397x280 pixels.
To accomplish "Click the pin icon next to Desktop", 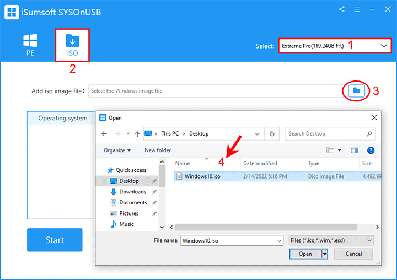I will (154, 181).
